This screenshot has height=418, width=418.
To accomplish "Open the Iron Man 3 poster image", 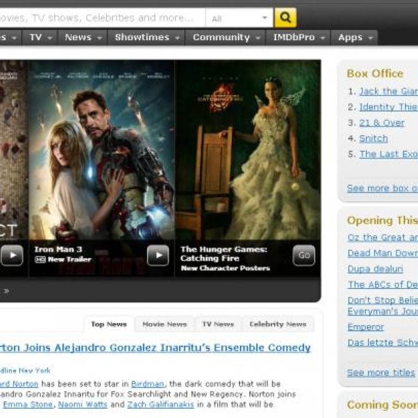I will click(102, 150).
